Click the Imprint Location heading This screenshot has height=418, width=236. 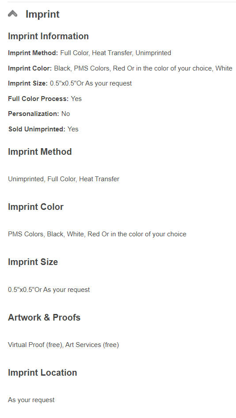tap(42, 373)
